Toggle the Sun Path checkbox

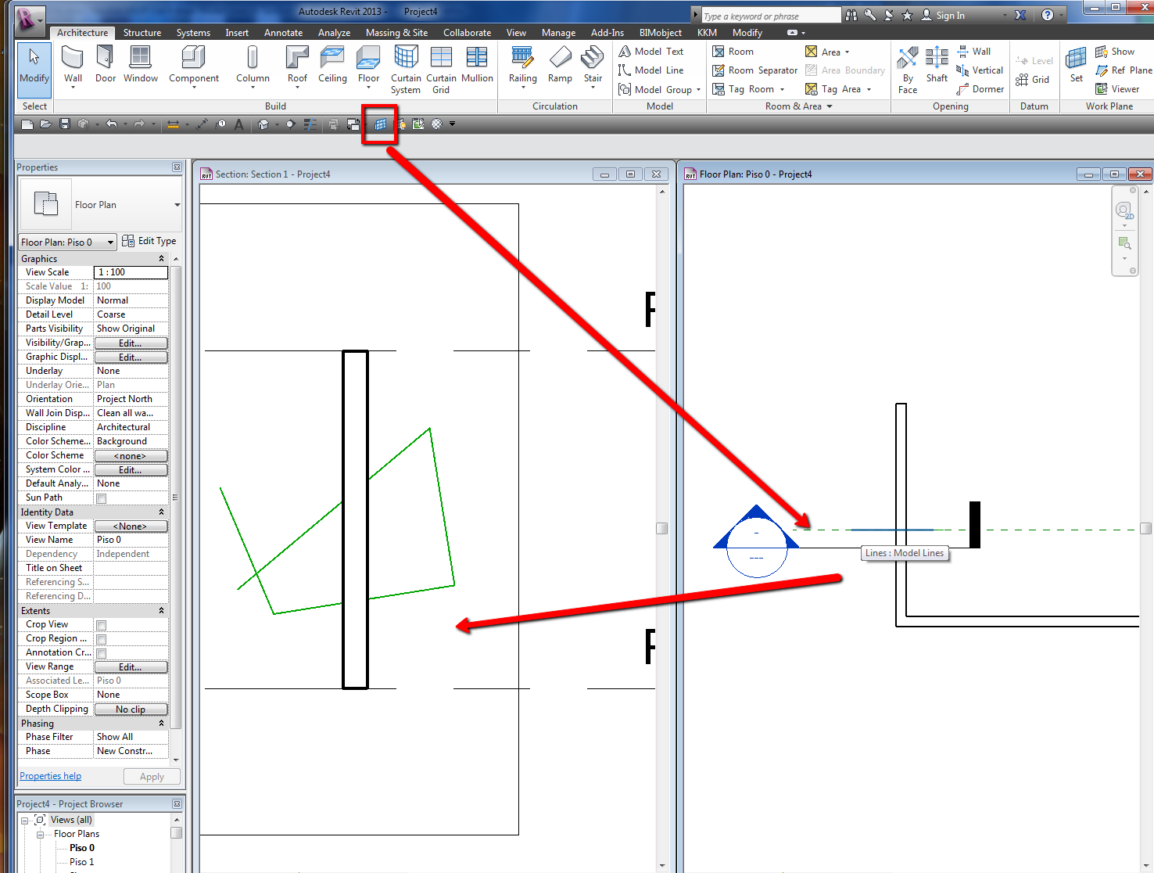[x=101, y=498]
